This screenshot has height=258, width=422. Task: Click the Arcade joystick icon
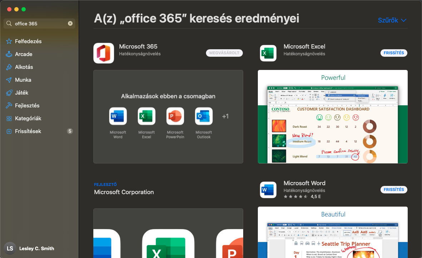coord(9,54)
